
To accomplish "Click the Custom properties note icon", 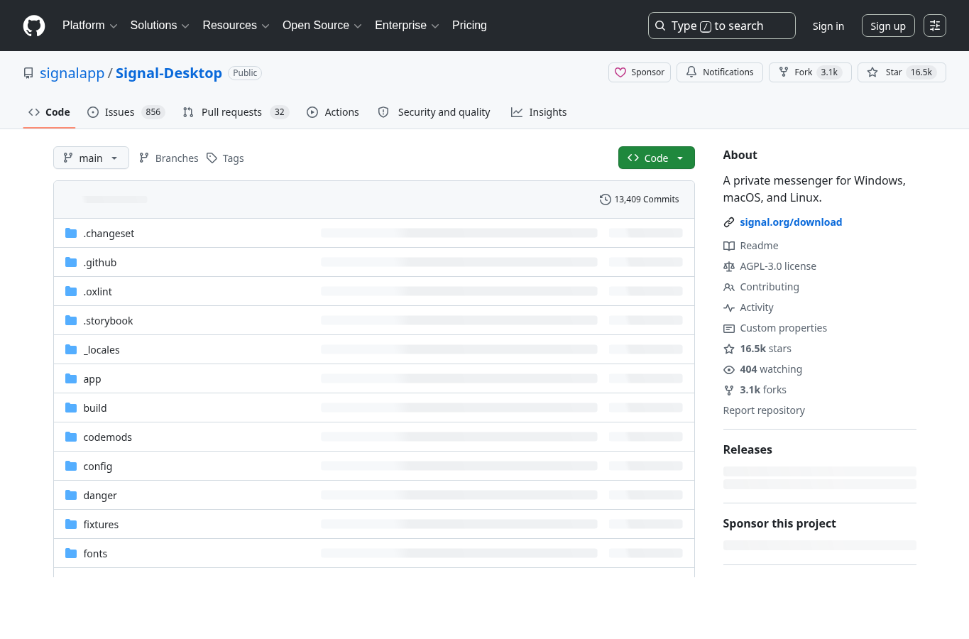I will (729, 328).
